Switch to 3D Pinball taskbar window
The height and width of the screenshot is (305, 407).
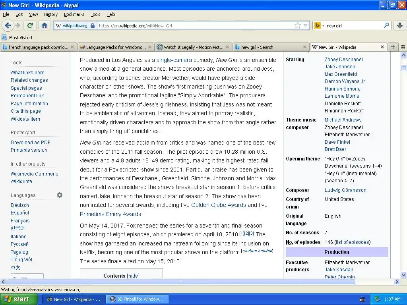138,299
